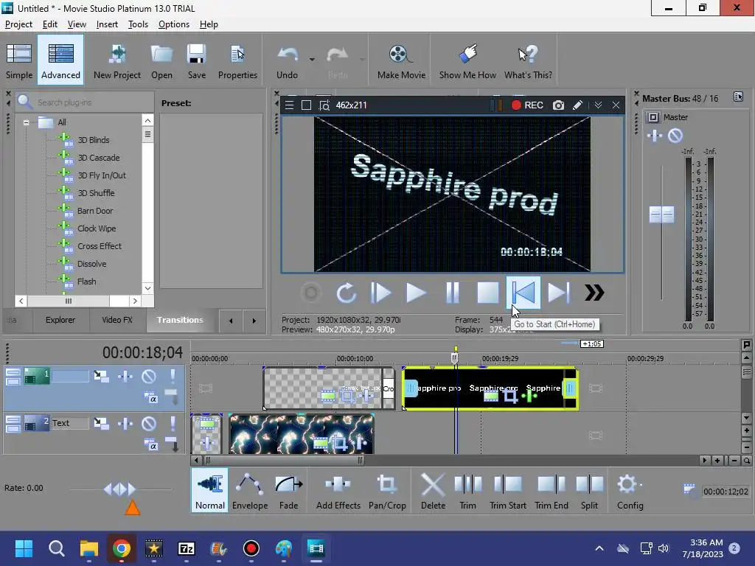This screenshot has height=566, width=755.
Task: Open the Tools menu
Action: 138,24
